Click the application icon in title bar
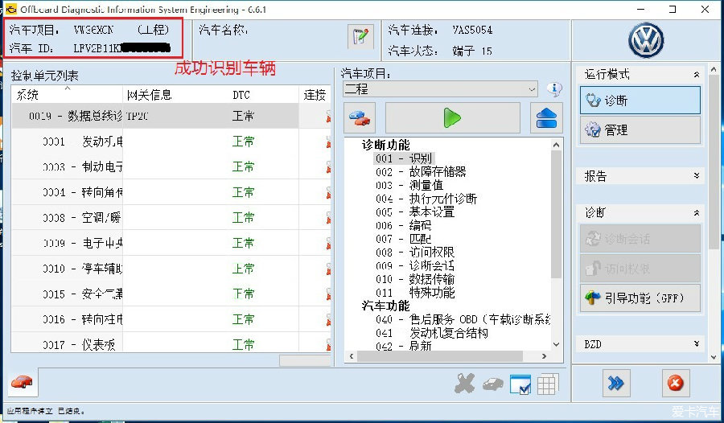The height and width of the screenshot is (423, 724). (10, 9)
